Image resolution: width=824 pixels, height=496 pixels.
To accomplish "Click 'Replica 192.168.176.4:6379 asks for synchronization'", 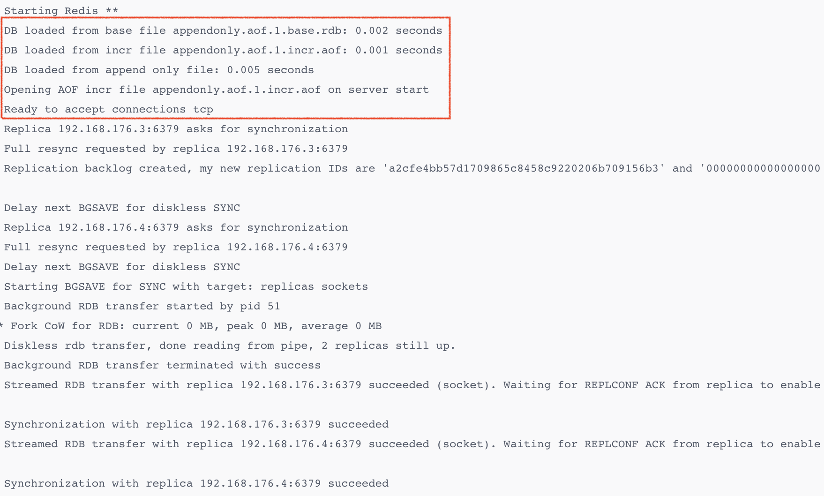I will pos(176,227).
